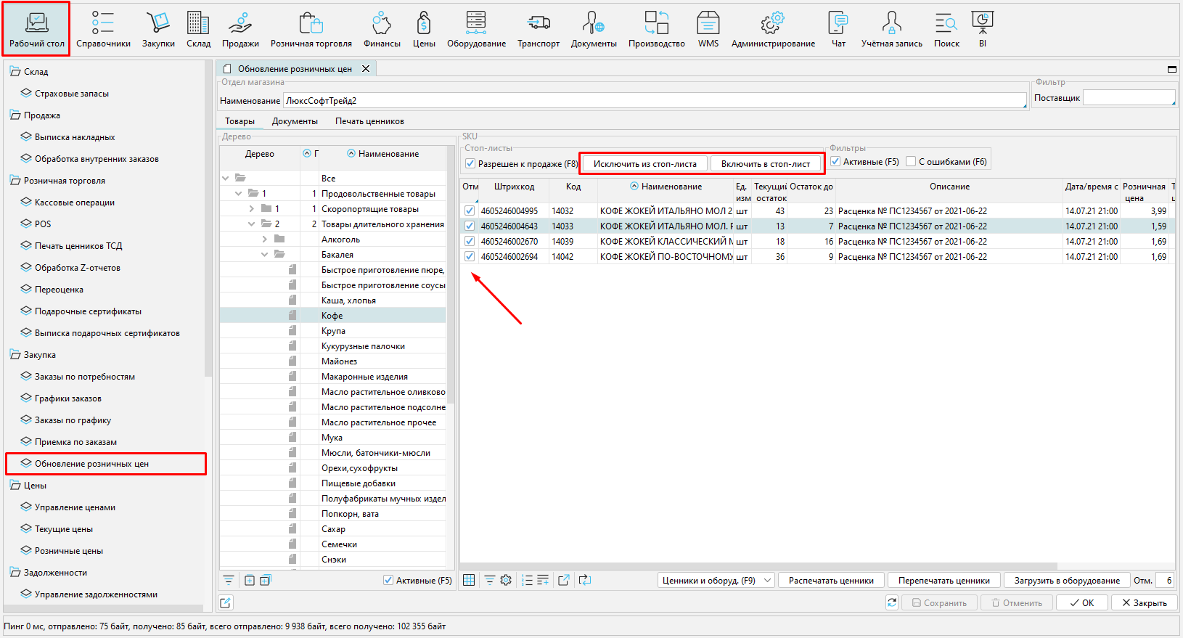Click the refresh icon next to Сохранить
The width and height of the screenshot is (1183, 638).
(892, 602)
